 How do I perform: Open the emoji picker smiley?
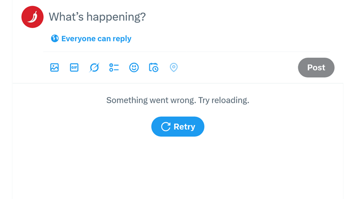pyautogui.click(x=134, y=67)
